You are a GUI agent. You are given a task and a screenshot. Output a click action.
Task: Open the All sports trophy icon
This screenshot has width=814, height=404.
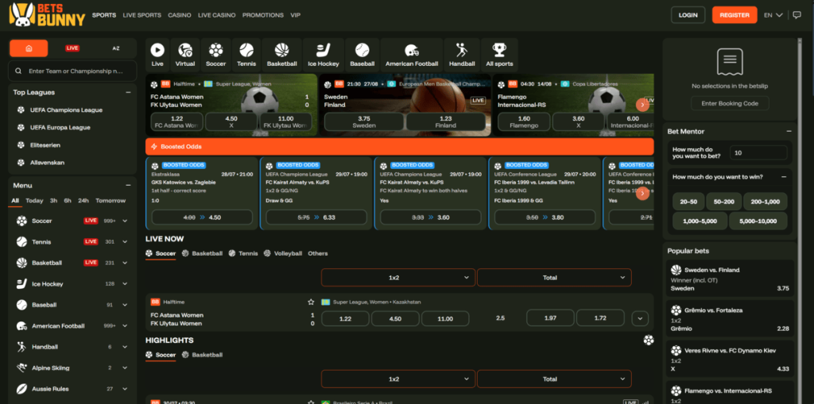[x=499, y=50]
